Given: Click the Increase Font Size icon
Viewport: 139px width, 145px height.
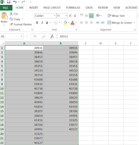Looking at the screenshot, I should tap(70, 16).
